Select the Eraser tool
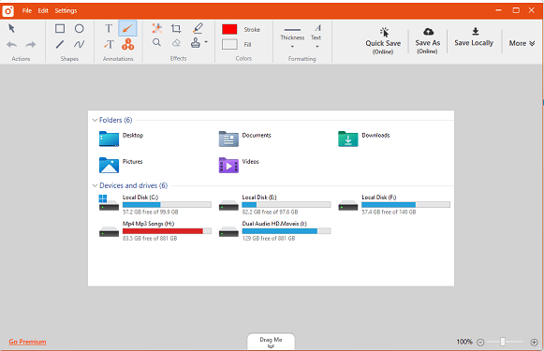Screen dimensions: 544x351 pyautogui.click(x=177, y=43)
